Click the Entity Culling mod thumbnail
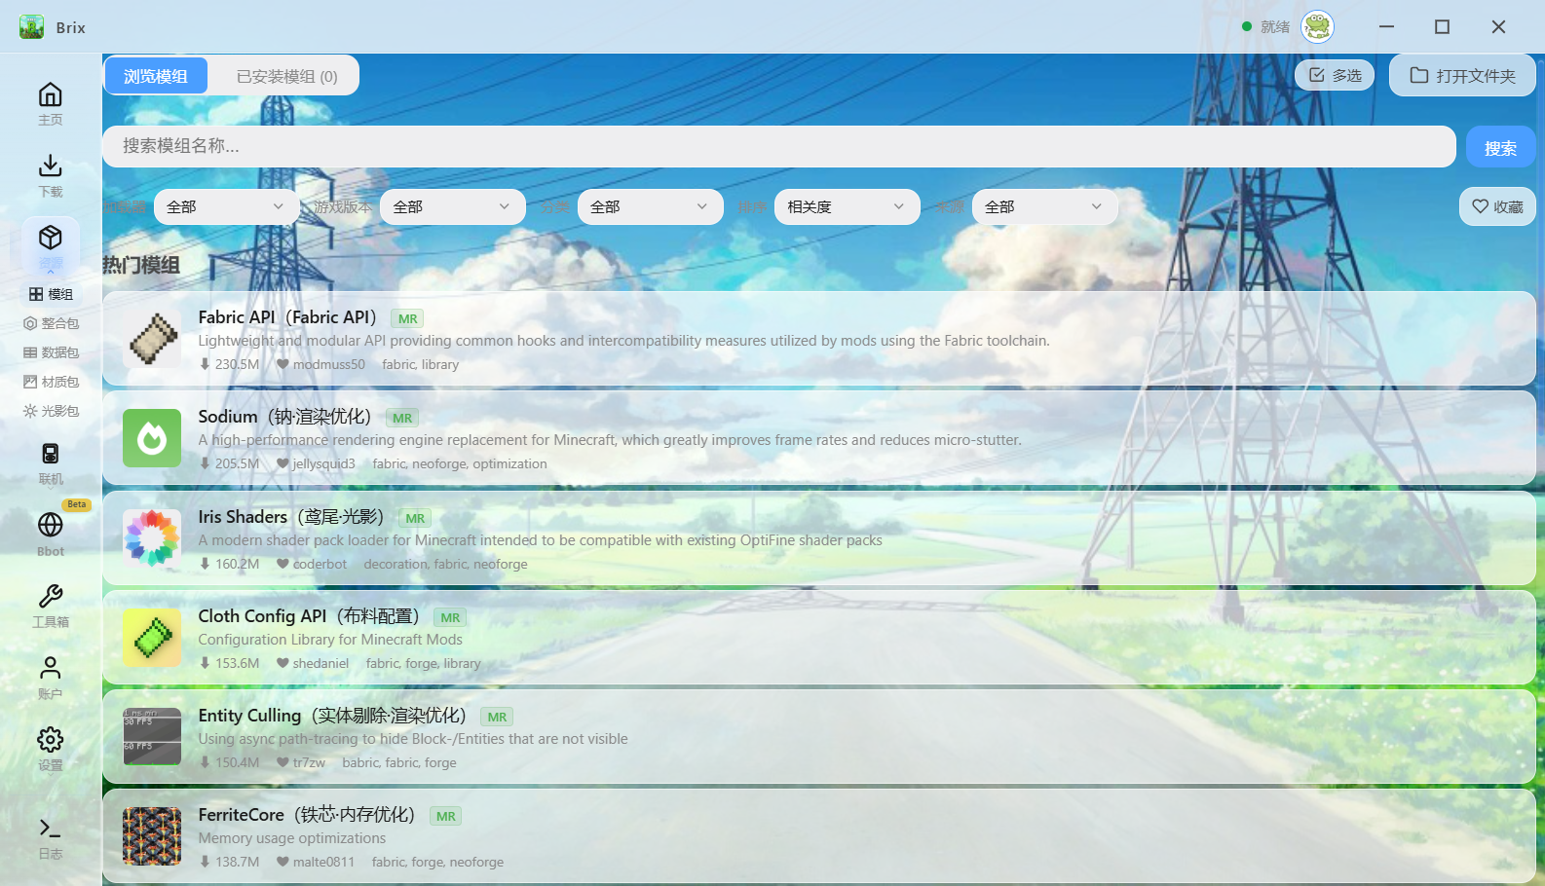Viewport: 1545px width, 886px height. 152,737
